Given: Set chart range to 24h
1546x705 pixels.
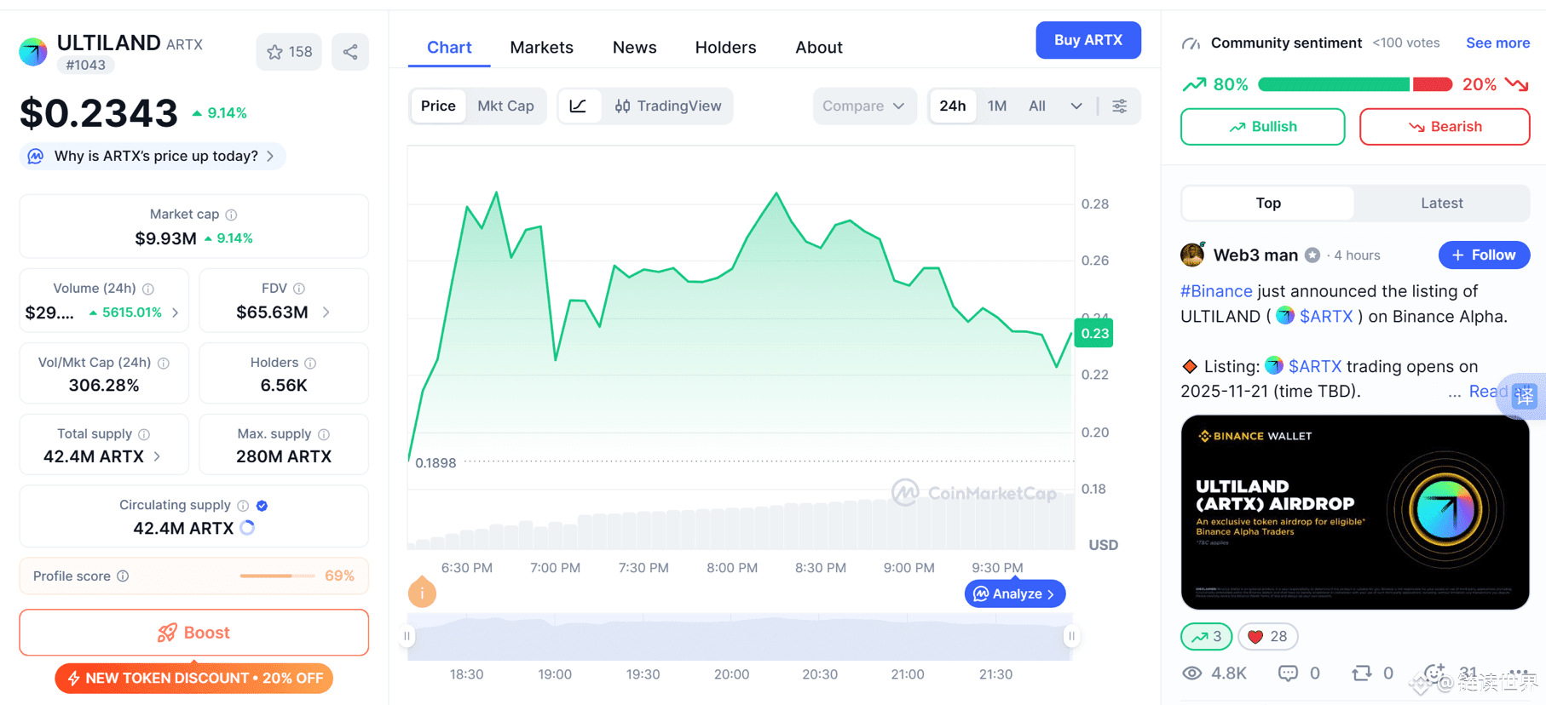Looking at the screenshot, I should [952, 106].
